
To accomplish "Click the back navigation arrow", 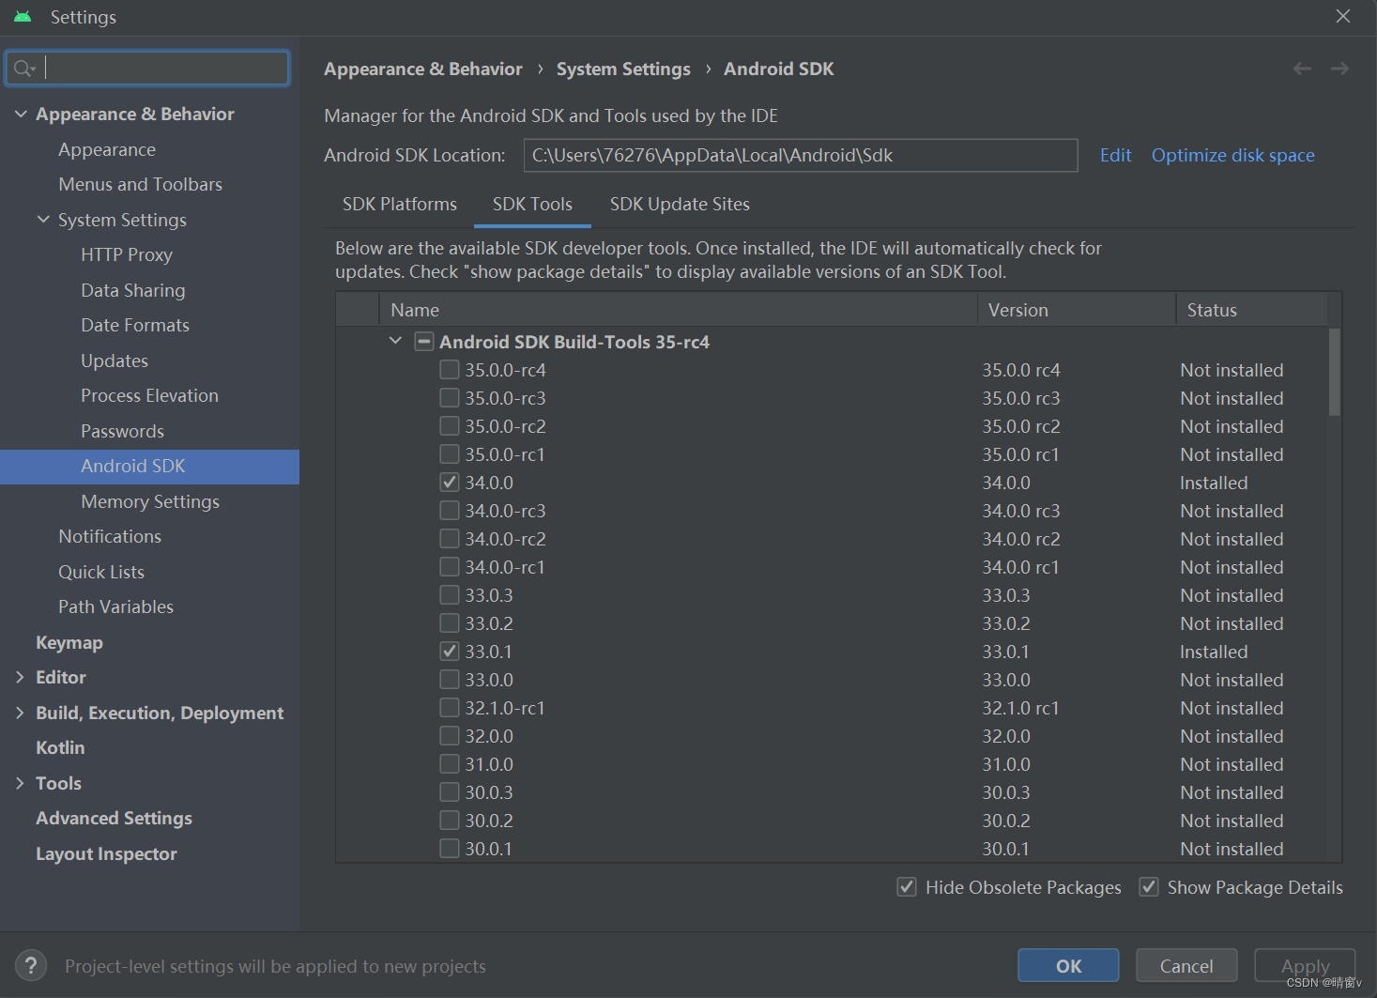I will click(x=1302, y=68).
